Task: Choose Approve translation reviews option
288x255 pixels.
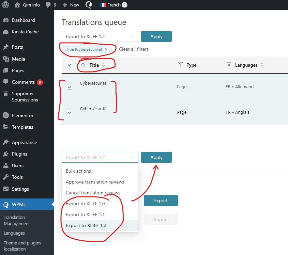Action: [100, 182]
